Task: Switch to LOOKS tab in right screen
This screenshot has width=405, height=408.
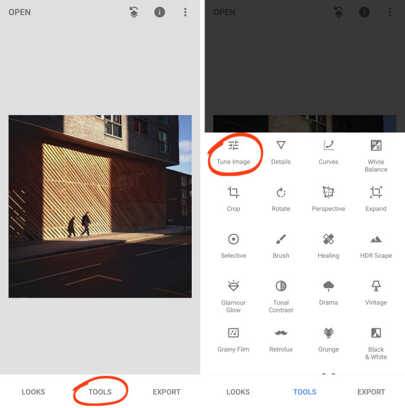Action: [238, 392]
